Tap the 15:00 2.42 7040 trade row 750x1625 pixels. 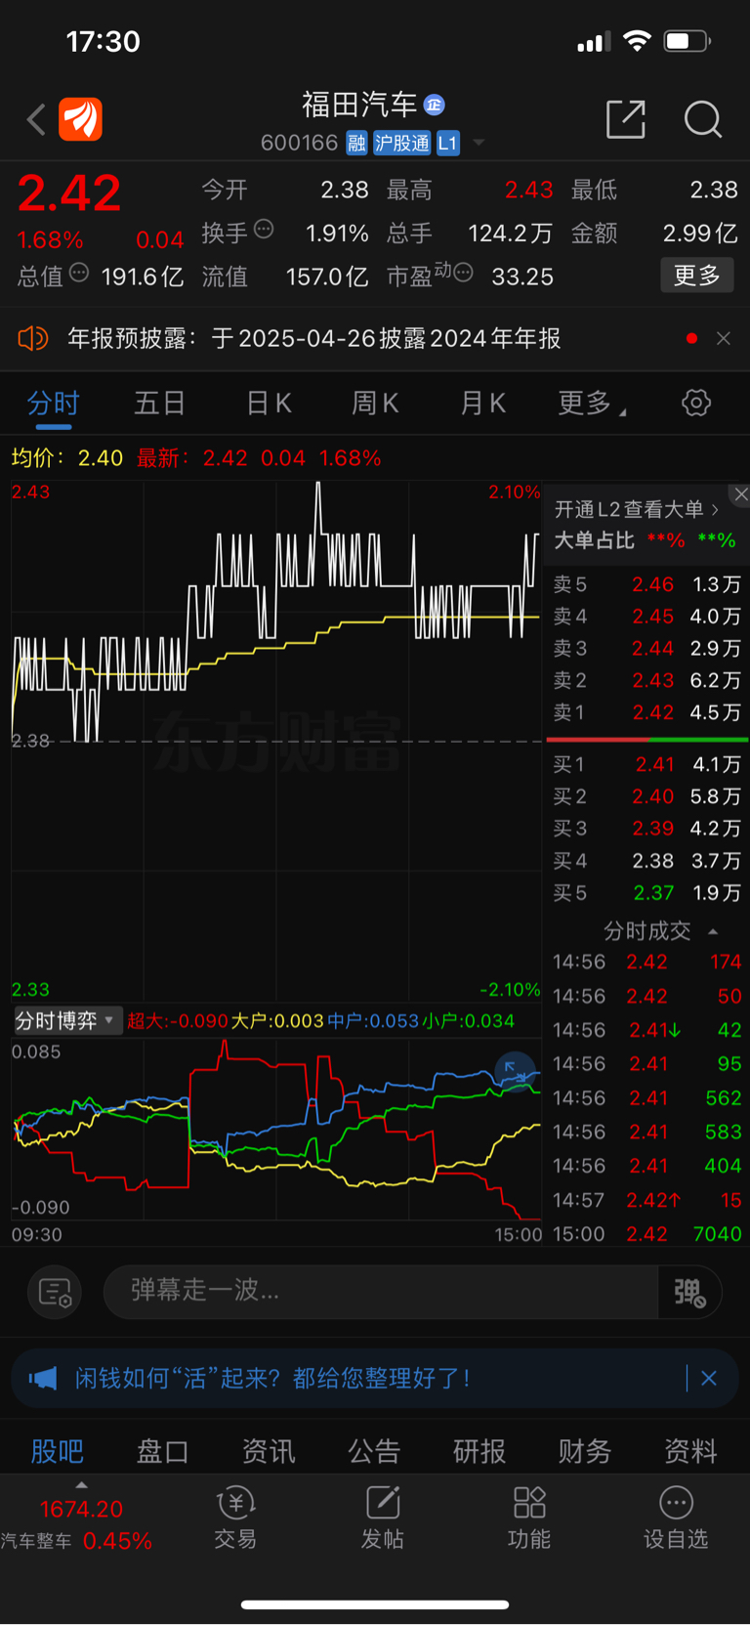(x=646, y=1234)
